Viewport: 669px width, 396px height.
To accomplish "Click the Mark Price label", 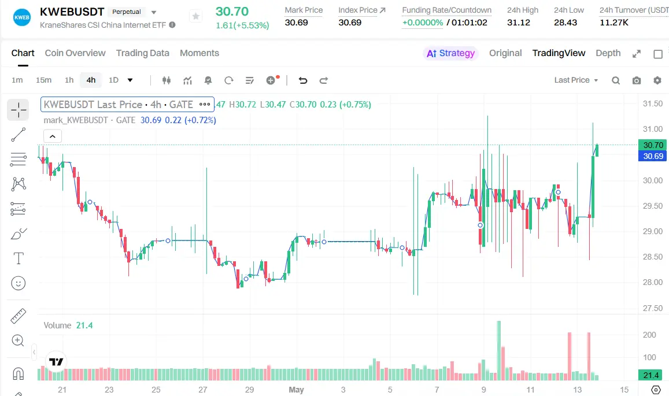I will click(304, 10).
